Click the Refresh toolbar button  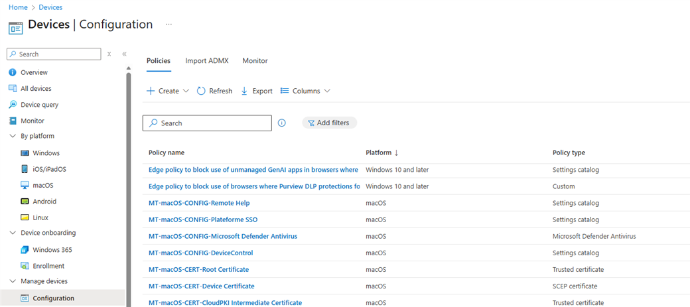(x=214, y=91)
